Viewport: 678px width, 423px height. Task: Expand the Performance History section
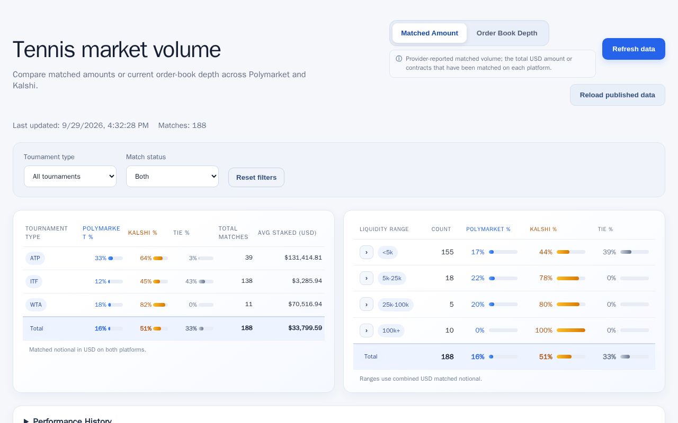pyautogui.click(x=68, y=421)
